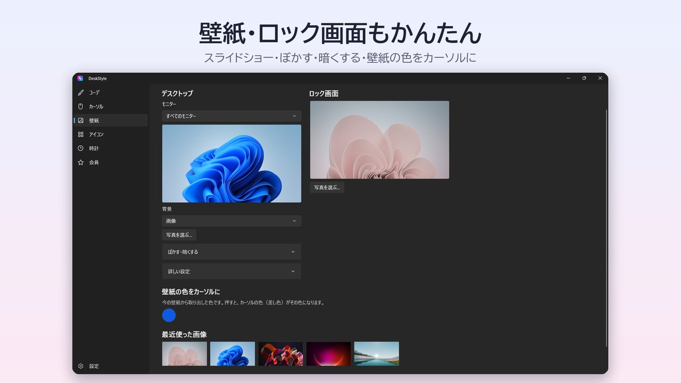
Task: Click the 壁紙の色をカーソルに heading
Action: click(x=190, y=292)
